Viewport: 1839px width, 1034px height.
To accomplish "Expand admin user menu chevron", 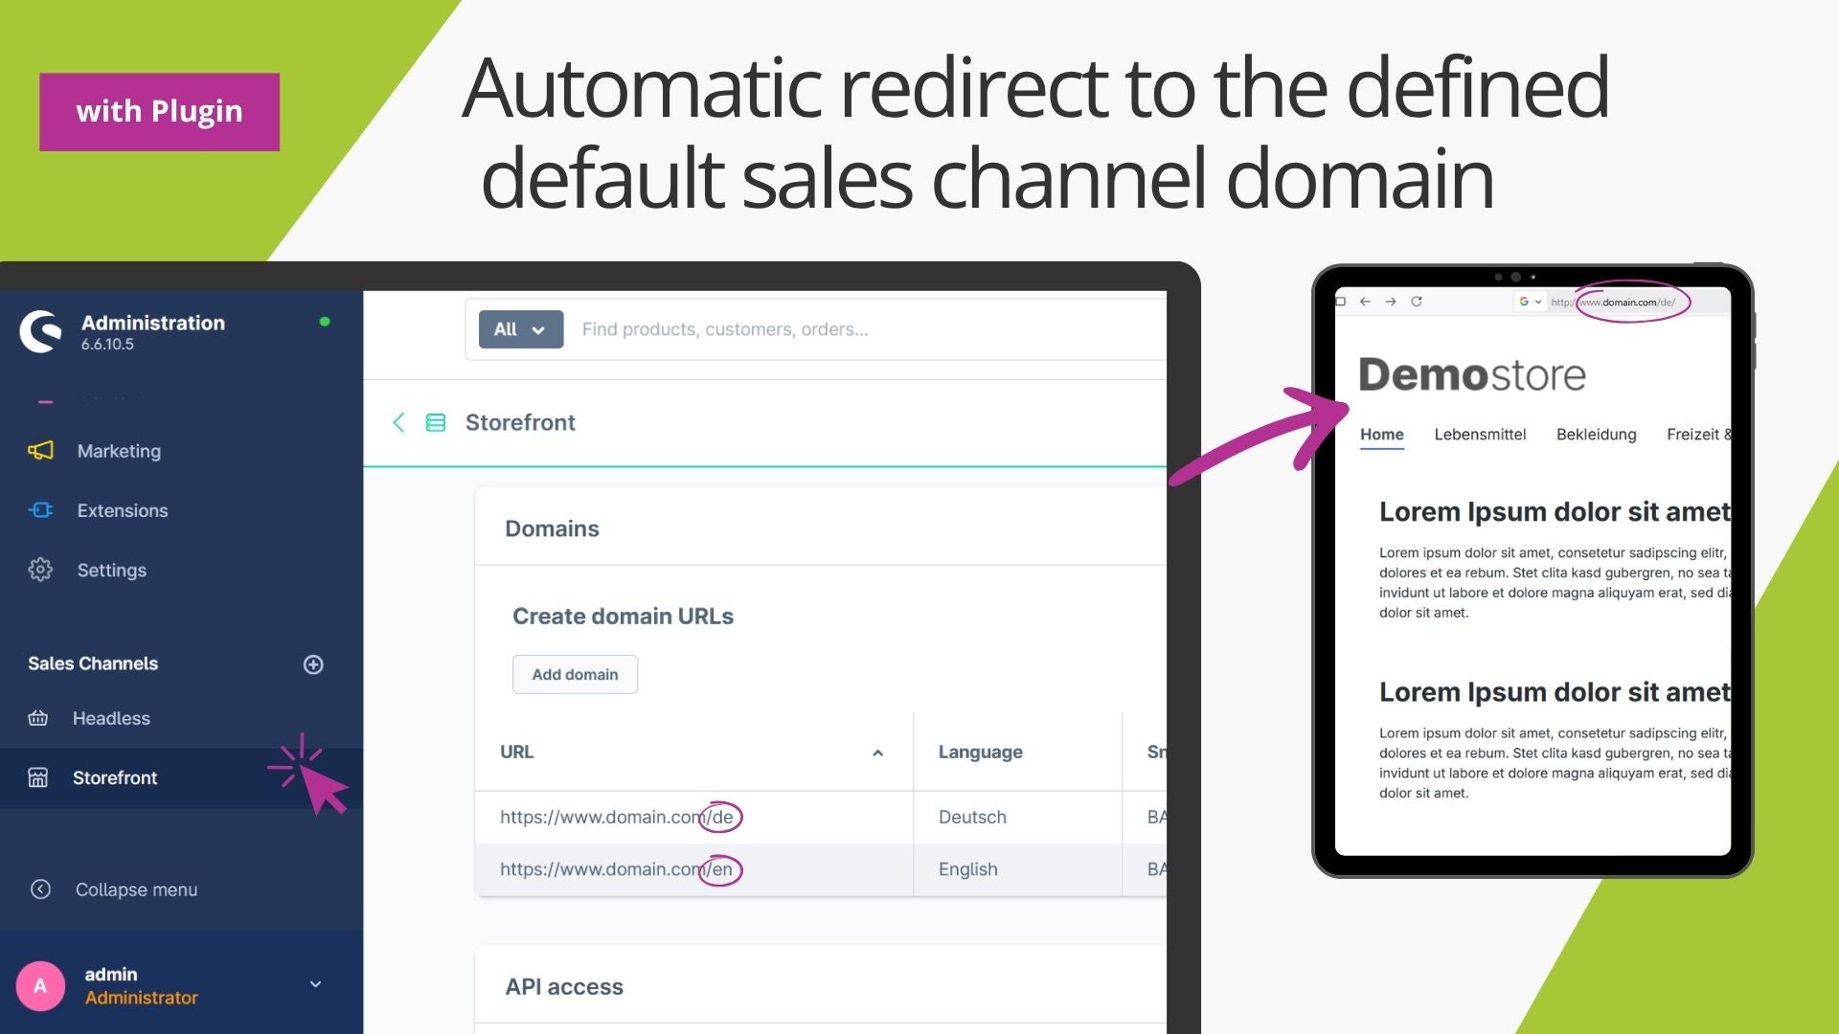I will [x=315, y=984].
